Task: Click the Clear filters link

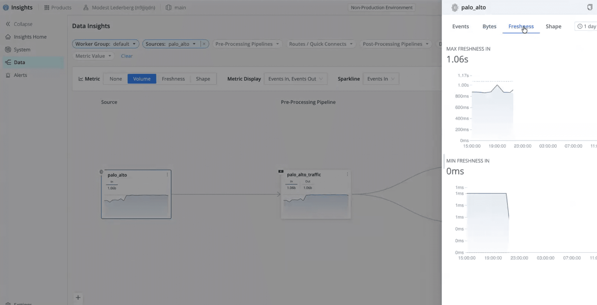Action: 127,56
